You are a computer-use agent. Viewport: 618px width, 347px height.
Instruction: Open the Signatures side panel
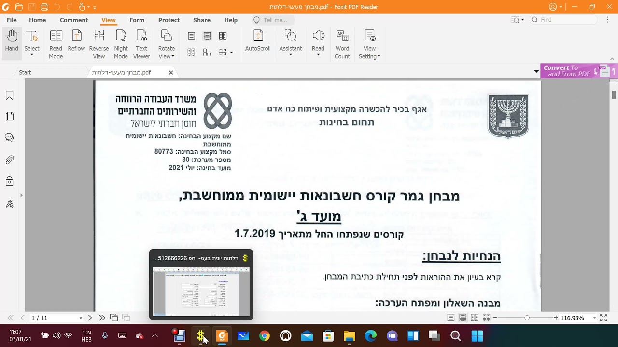coord(9,204)
